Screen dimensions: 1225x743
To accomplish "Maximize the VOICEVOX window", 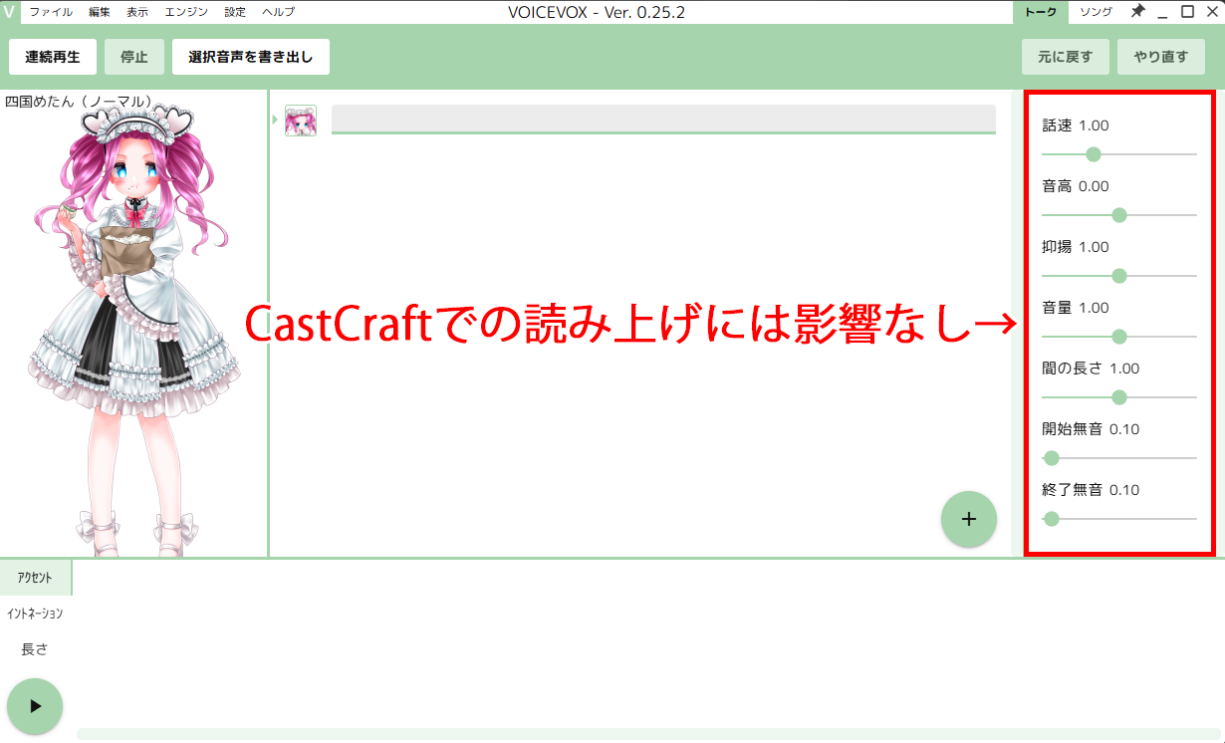I will (x=1187, y=12).
